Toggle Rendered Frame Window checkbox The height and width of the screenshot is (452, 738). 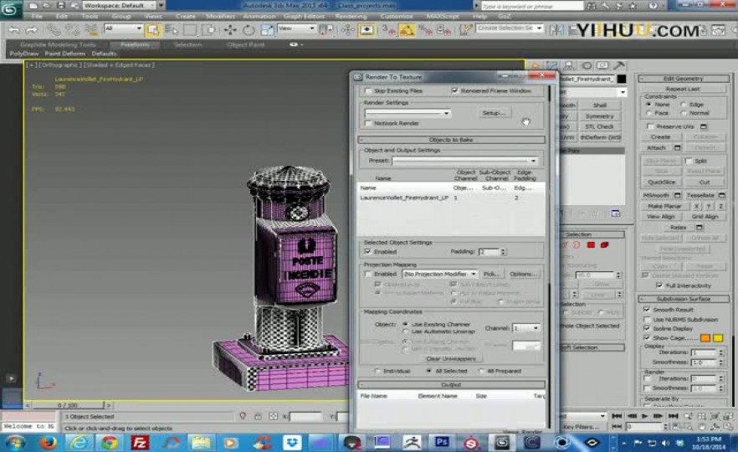454,90
